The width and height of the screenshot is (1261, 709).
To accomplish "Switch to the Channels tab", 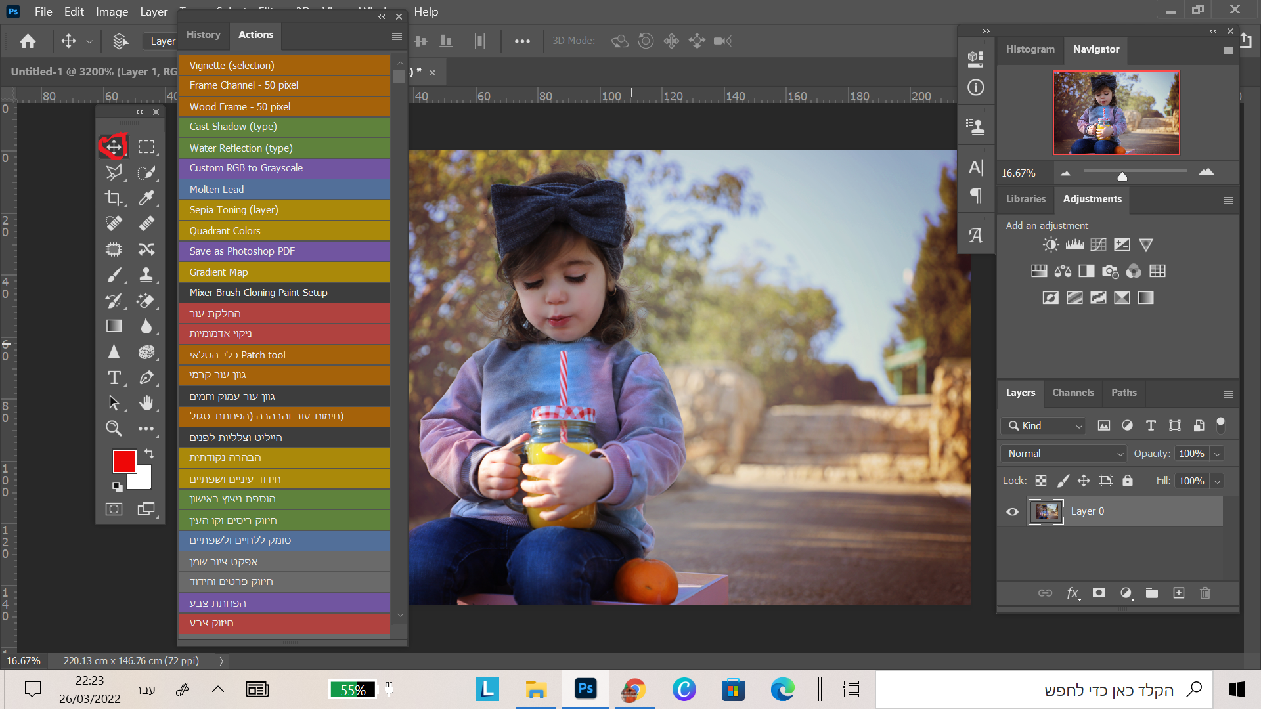I will tap(1073, 393).
